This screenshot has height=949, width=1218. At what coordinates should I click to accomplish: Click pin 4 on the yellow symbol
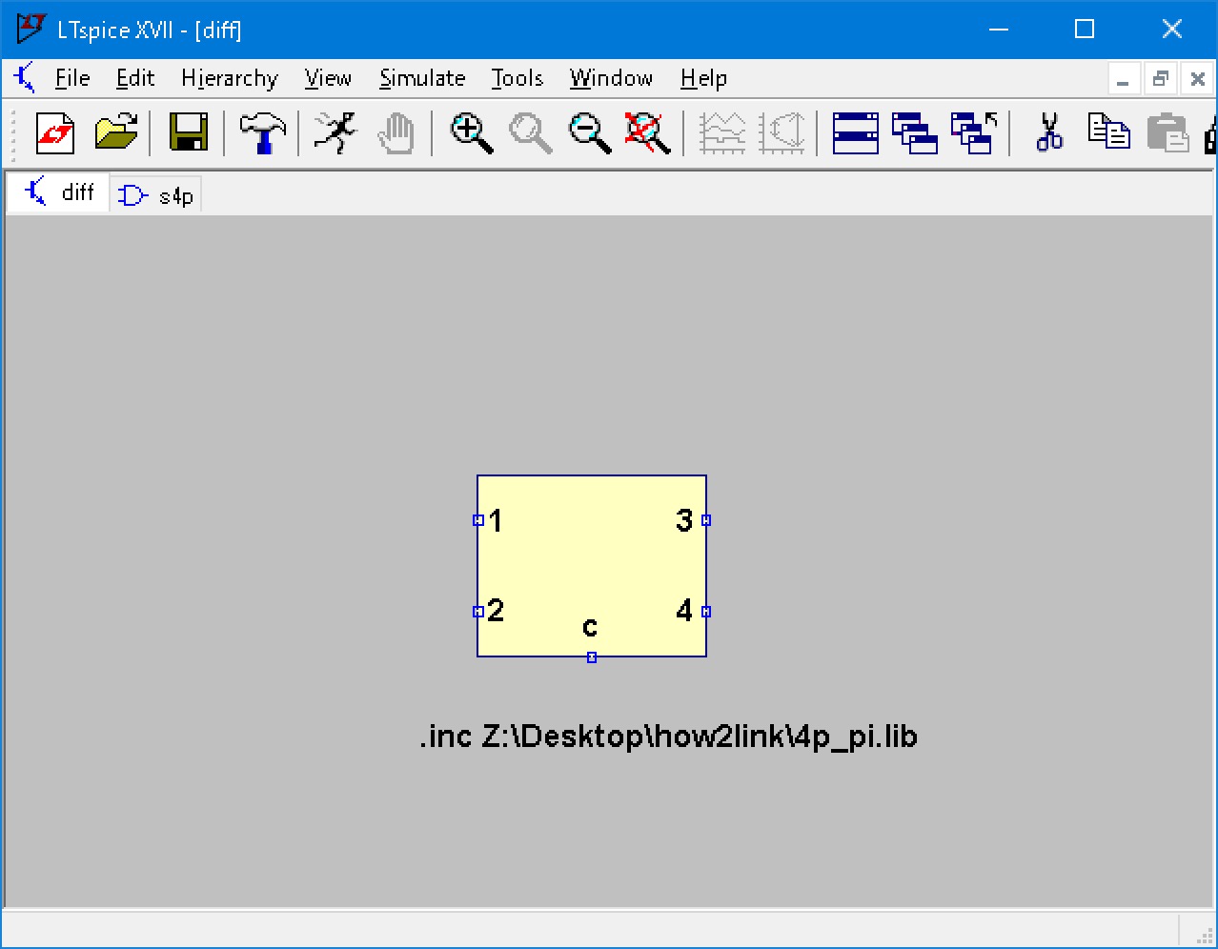706,612
